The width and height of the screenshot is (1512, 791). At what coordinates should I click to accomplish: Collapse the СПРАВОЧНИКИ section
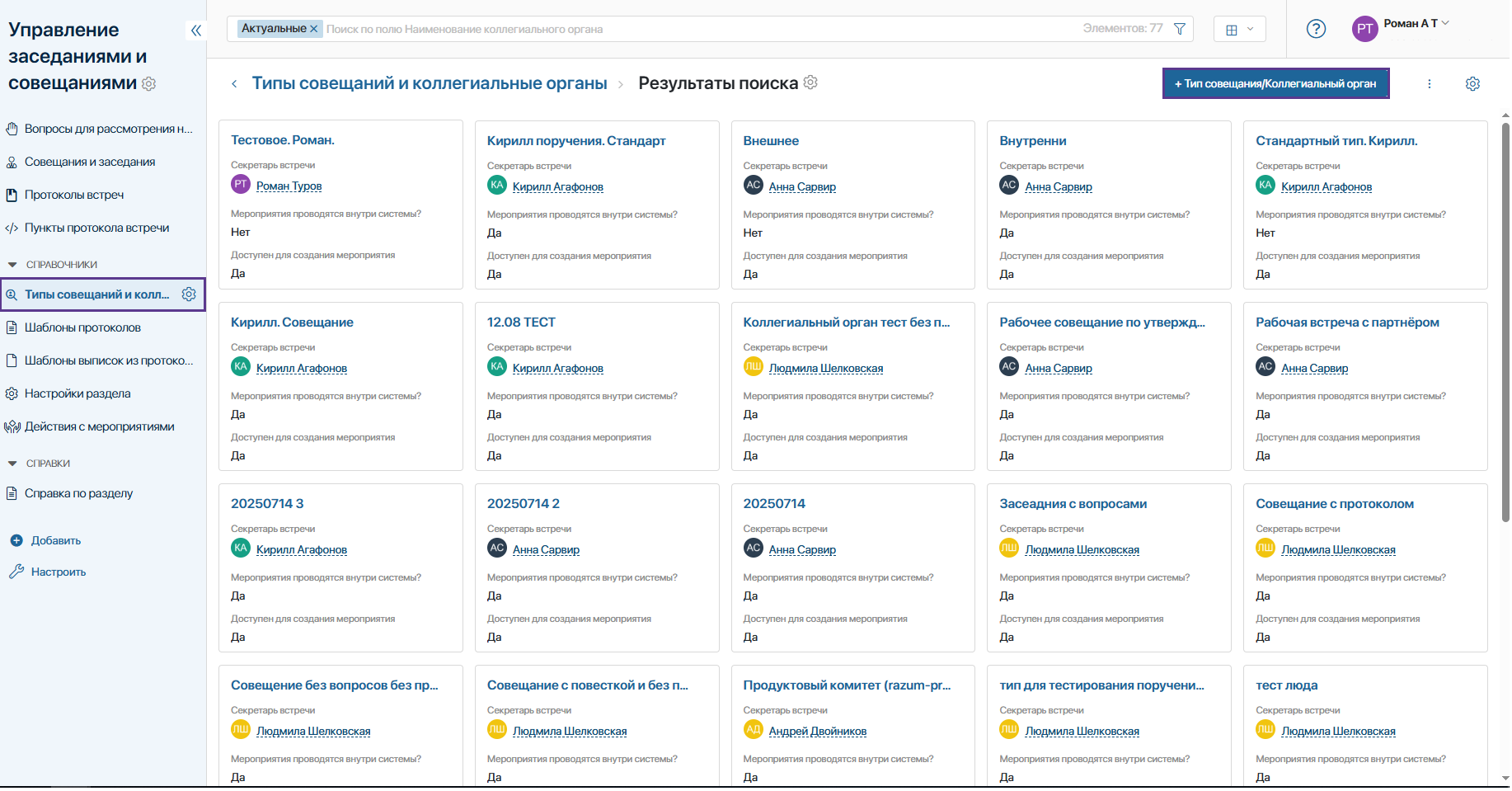(x=12, y=265)
